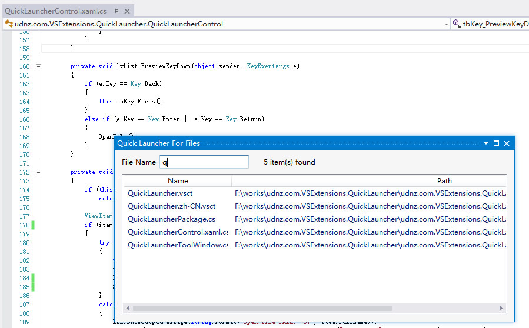The image size is (529, 328).
Task: Click the File Name search input
Action: coord(204,162)
